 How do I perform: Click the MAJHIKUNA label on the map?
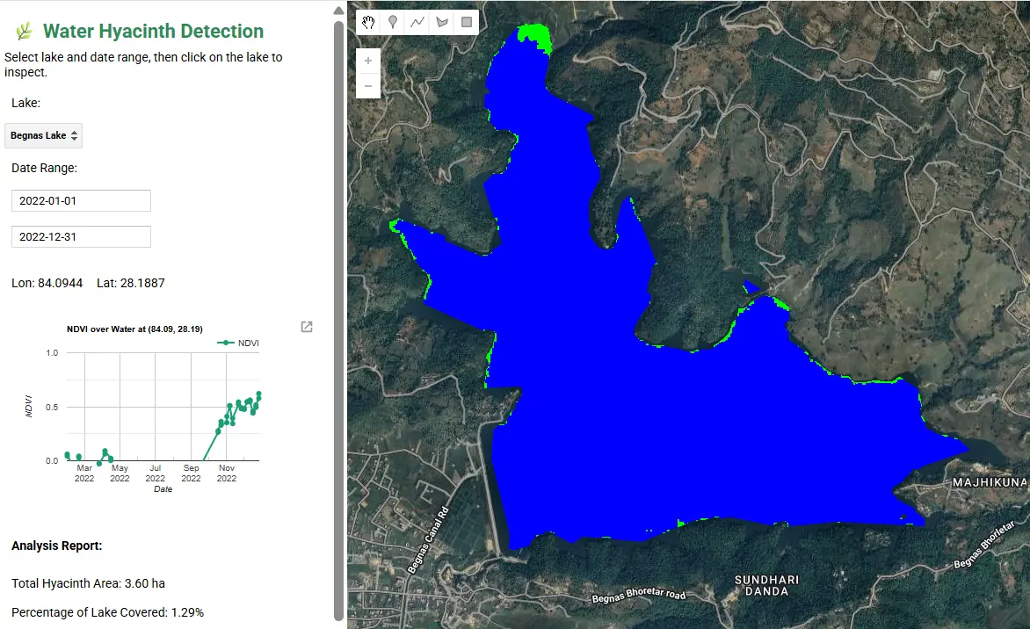[990, 482]
